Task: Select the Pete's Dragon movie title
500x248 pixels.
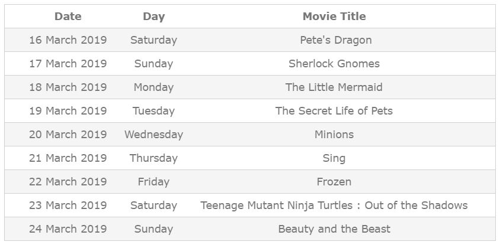Action: click(x=336, y=40)
